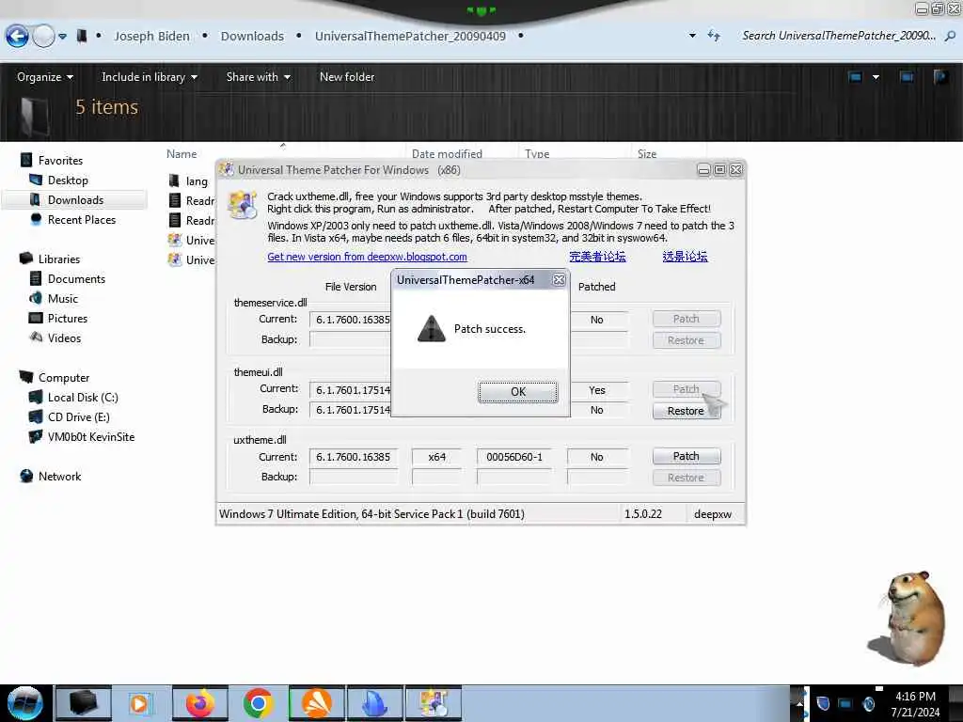Image resolution: width=963 pixels, height=722 pixels.
Task: Open Recent Places in Favorites
Action: tap(82, 219)
